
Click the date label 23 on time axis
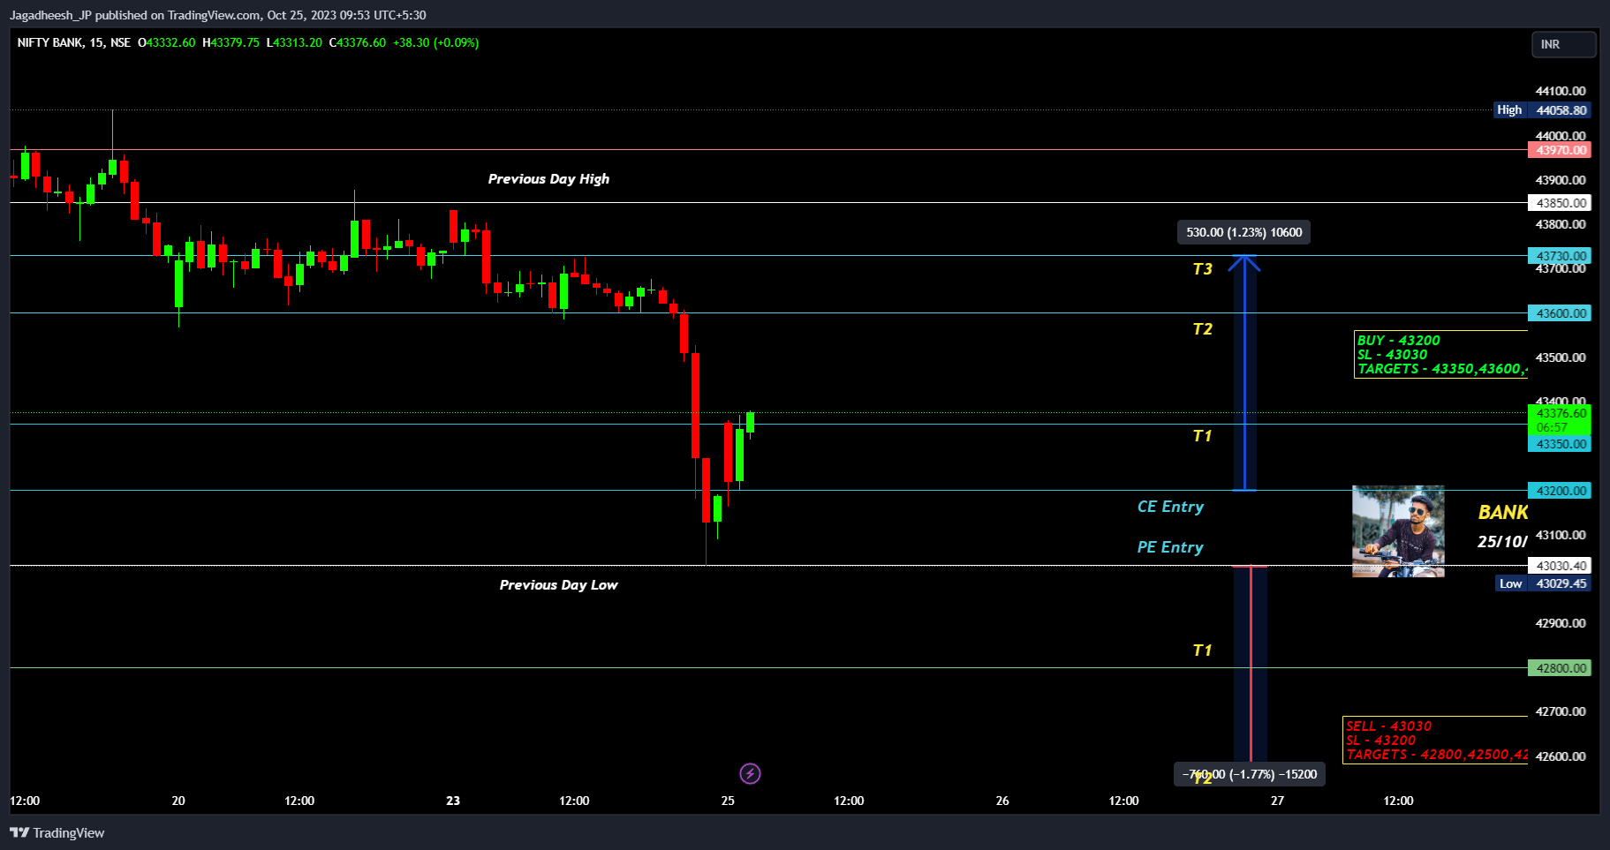point(453,801)
